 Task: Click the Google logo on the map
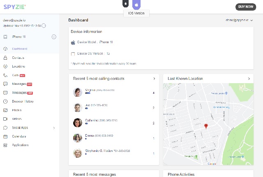coord(212,164)
